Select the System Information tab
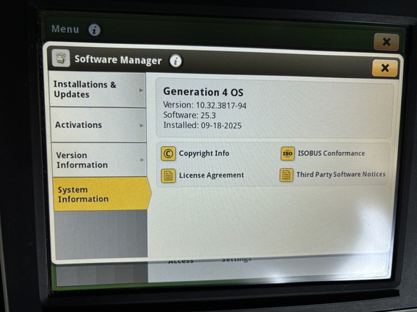This screenshot has width=417, height=312. click(102, 194)
